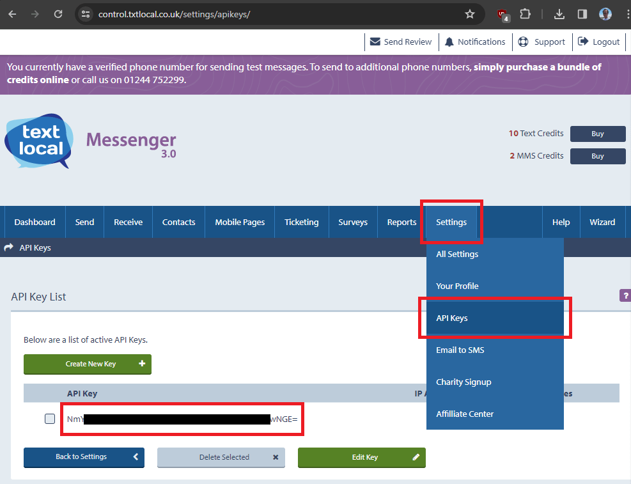Open the Mobile Pages menu
Viewport: 631px width, 484px height.
pos(240,222)
